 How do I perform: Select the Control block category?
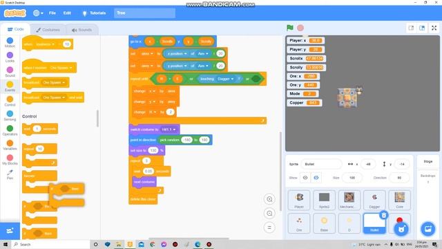(10, 102)
